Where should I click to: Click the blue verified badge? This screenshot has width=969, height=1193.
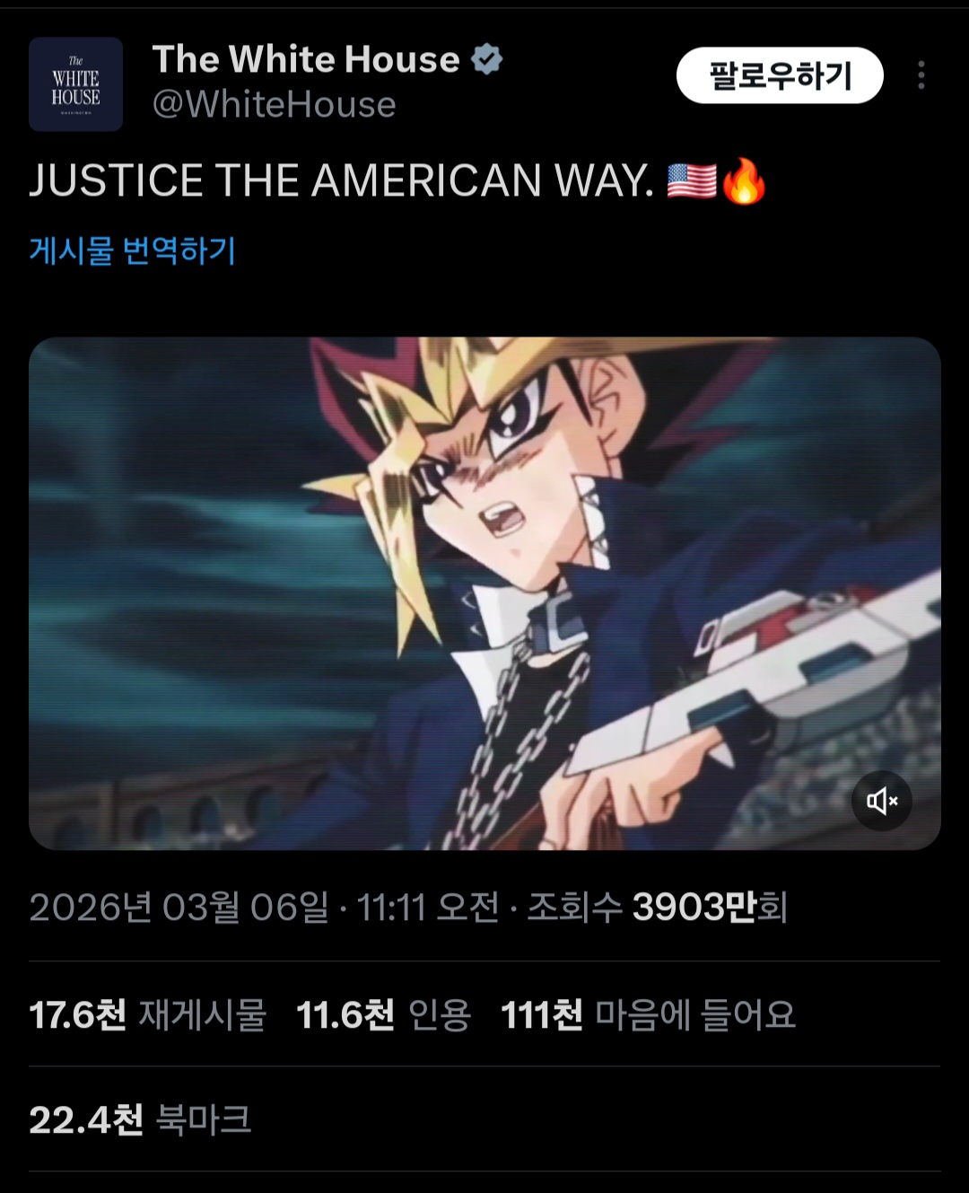[x=486, y=59]
